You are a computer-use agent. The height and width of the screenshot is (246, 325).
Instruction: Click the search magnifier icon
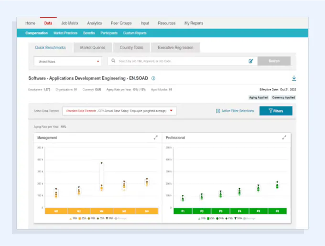(113, 61)
